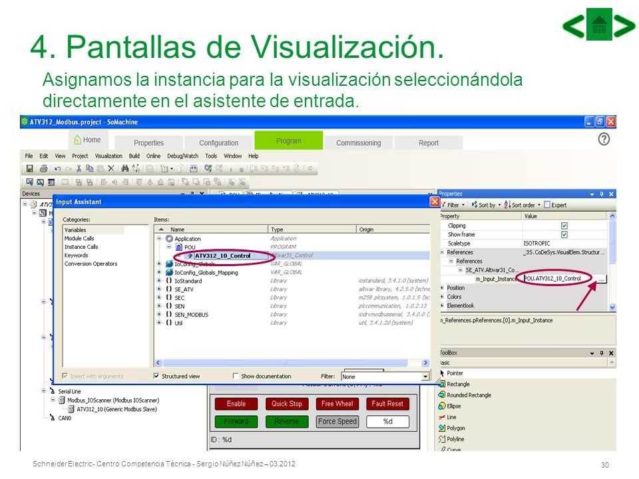Click the green home icon on the slide
The image size is (639, 479).
(x=599, y=24)
